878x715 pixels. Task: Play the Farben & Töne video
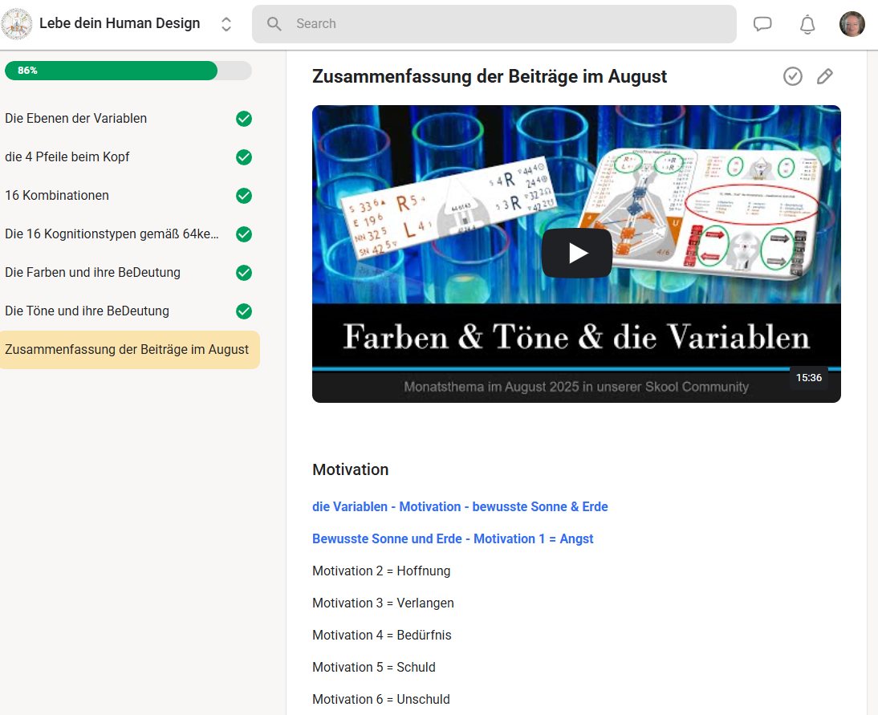576,254
